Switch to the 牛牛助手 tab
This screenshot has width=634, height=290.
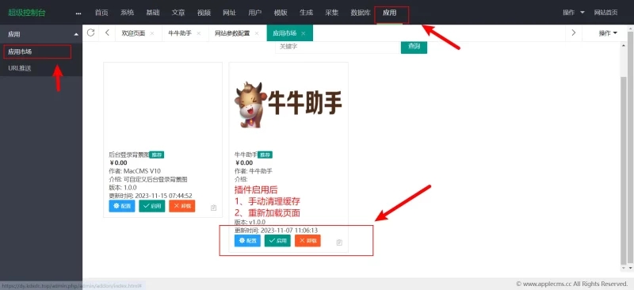pos(180,33)
